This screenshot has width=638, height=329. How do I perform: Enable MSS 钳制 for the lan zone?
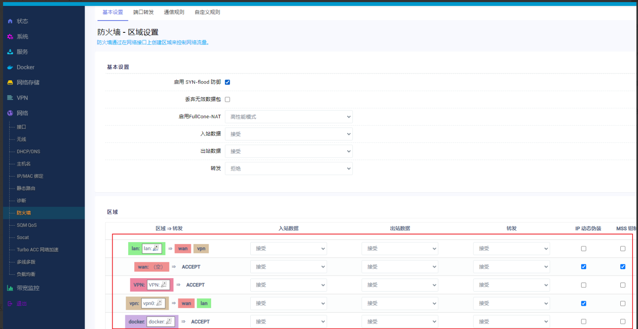coord(623,249)
